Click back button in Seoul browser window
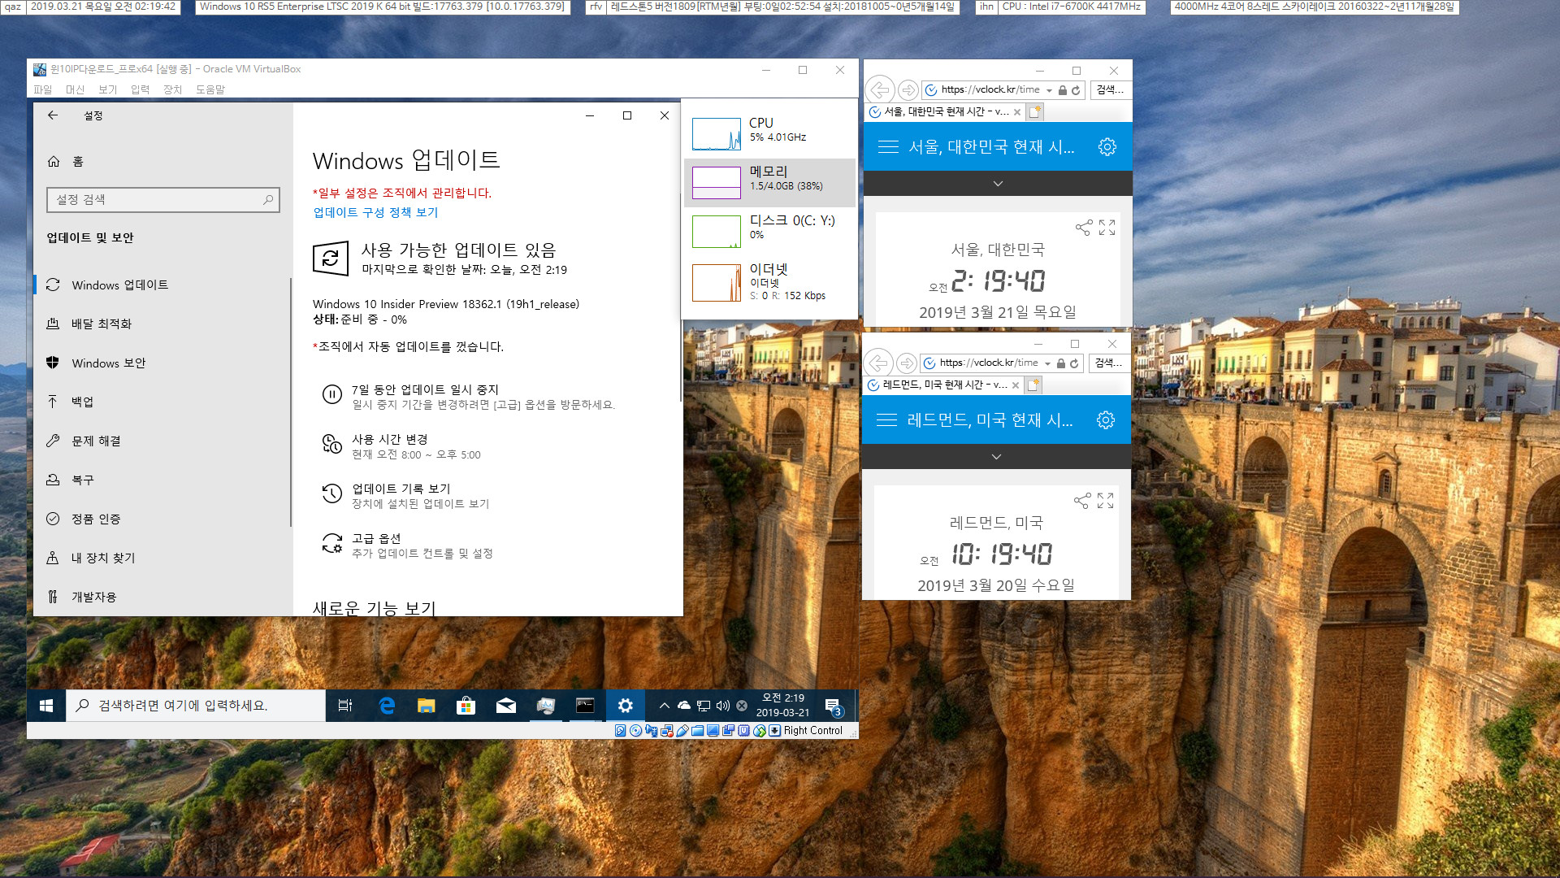 (880, 89)
